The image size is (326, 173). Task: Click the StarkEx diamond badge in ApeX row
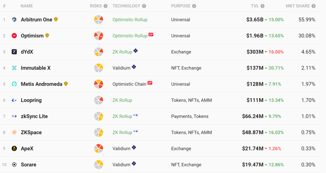pos(134,147)
